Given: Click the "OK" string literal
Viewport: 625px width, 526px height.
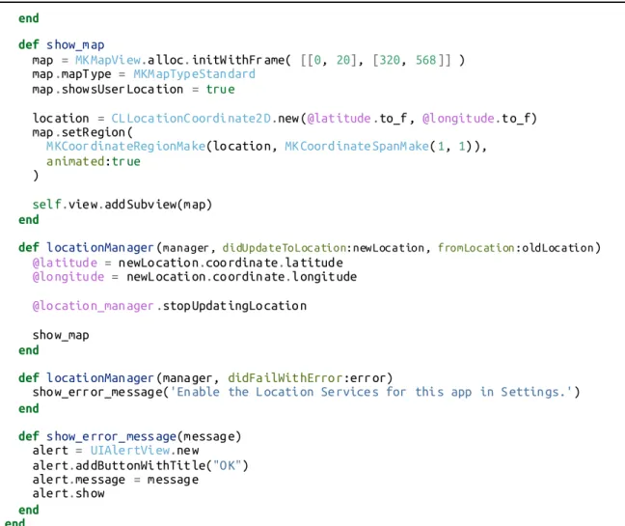Looking at the screenshot, I should [228, 465].
